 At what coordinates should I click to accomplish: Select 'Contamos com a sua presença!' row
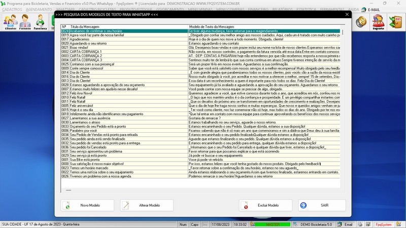tap(200, 64)
